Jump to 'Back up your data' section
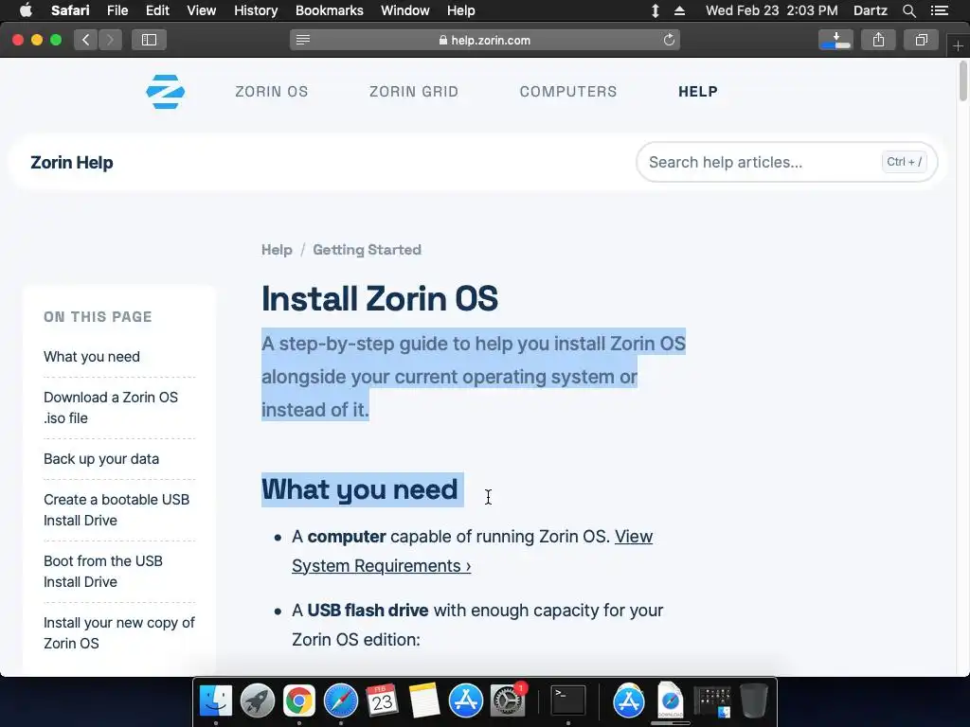This screenshot has height=727, width=970. coord(100,459)
